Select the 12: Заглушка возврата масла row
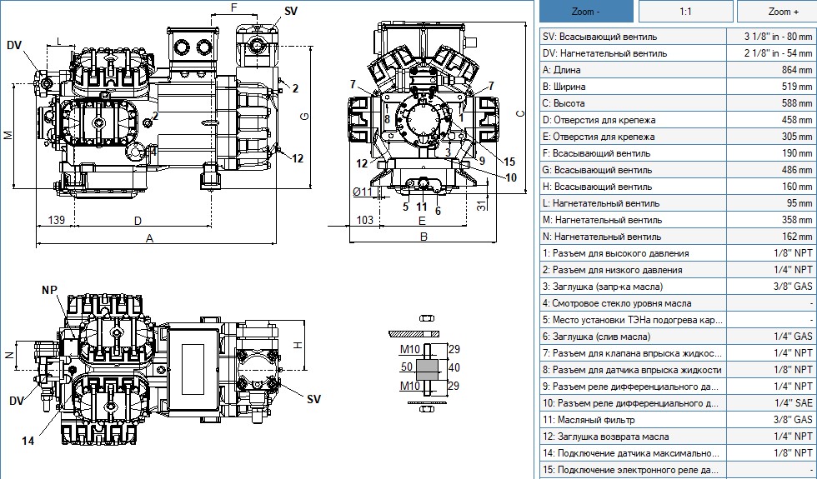The height and width of the screenshot is (479, 817). [678, 437]
